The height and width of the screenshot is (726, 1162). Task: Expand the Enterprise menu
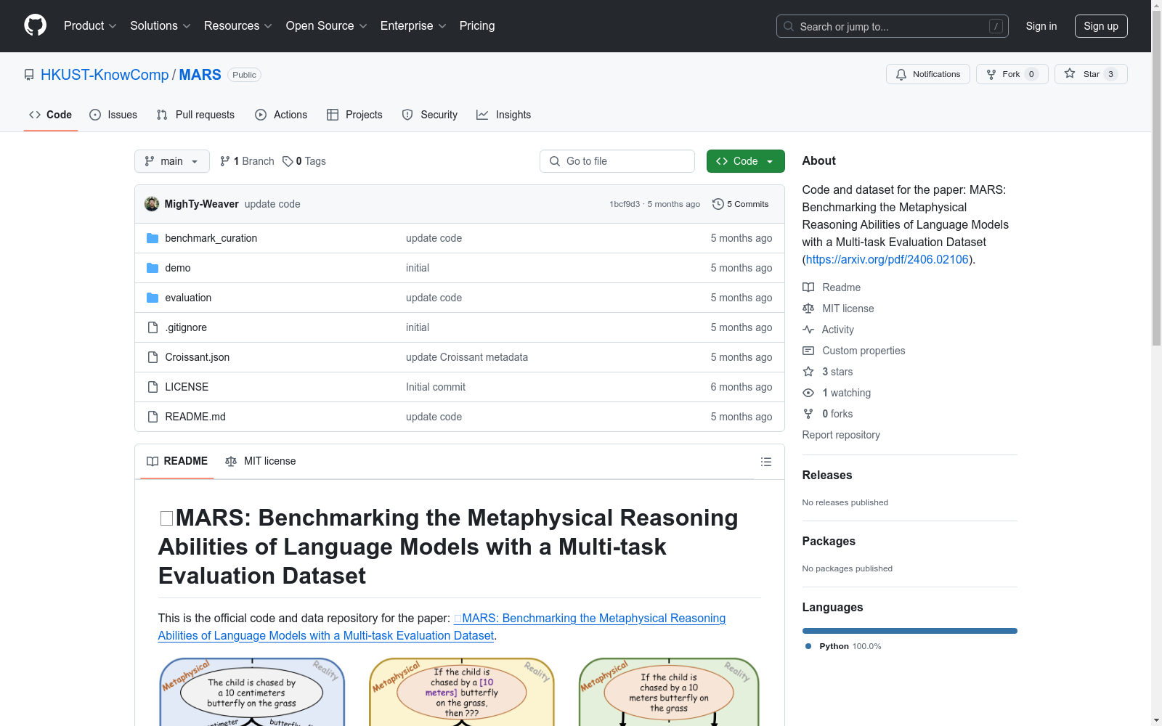pos(413,25)
